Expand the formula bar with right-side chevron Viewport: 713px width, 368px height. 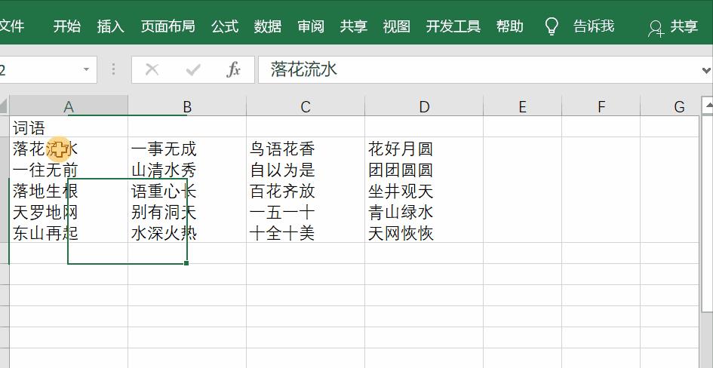click(x=706, y=70)
